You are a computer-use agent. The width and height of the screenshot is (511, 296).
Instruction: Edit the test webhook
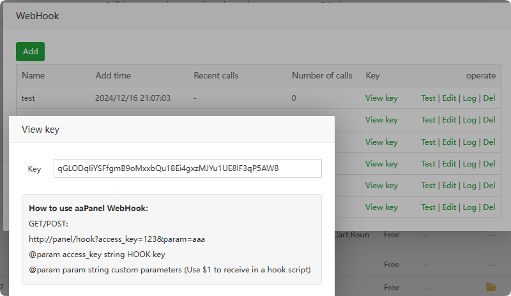click(449, 98)
